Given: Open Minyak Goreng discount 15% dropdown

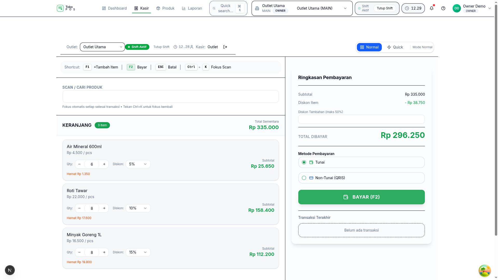Looking at the screenshot, I should (x=138, y=252).
